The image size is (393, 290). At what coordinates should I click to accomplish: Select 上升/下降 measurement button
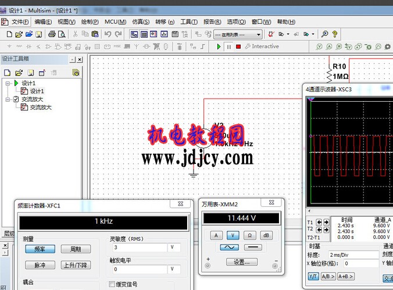(76, 265)
